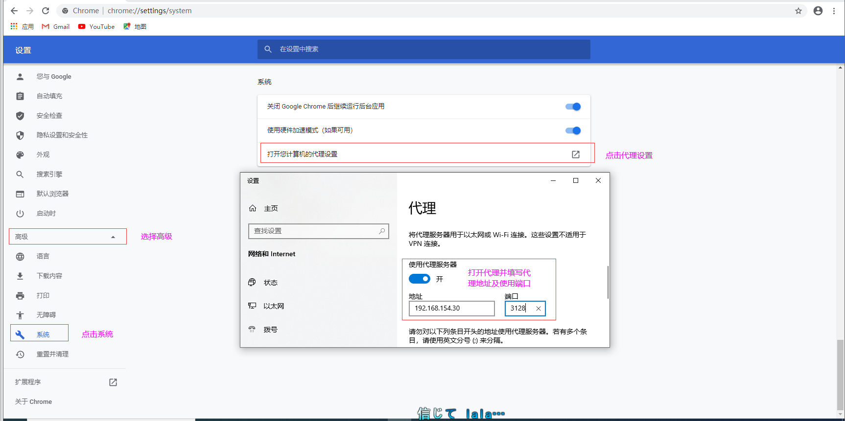Viewport: 845px width, 421px height.
Task: Open the Maps bookmark (地图)
Action: pos(135,26)
